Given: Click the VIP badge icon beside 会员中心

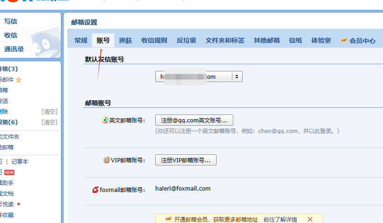Looking at the screenshot, I should click(343, 40).
